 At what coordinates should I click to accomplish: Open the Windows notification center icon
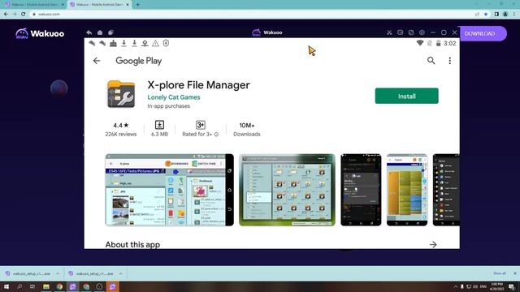pyautogui.click(x=512, y=286)
